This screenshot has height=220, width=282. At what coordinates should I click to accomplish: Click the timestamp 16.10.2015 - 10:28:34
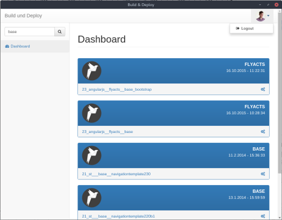pyautogui.click(x=245, y=113)
